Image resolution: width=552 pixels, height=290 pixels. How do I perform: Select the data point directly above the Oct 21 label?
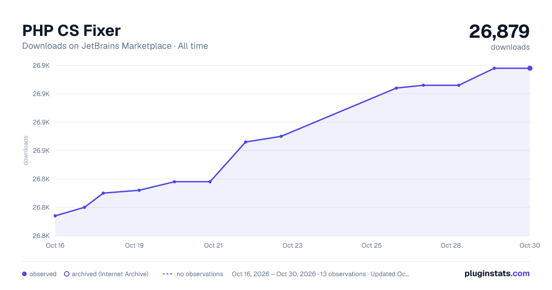coord(210,182)
